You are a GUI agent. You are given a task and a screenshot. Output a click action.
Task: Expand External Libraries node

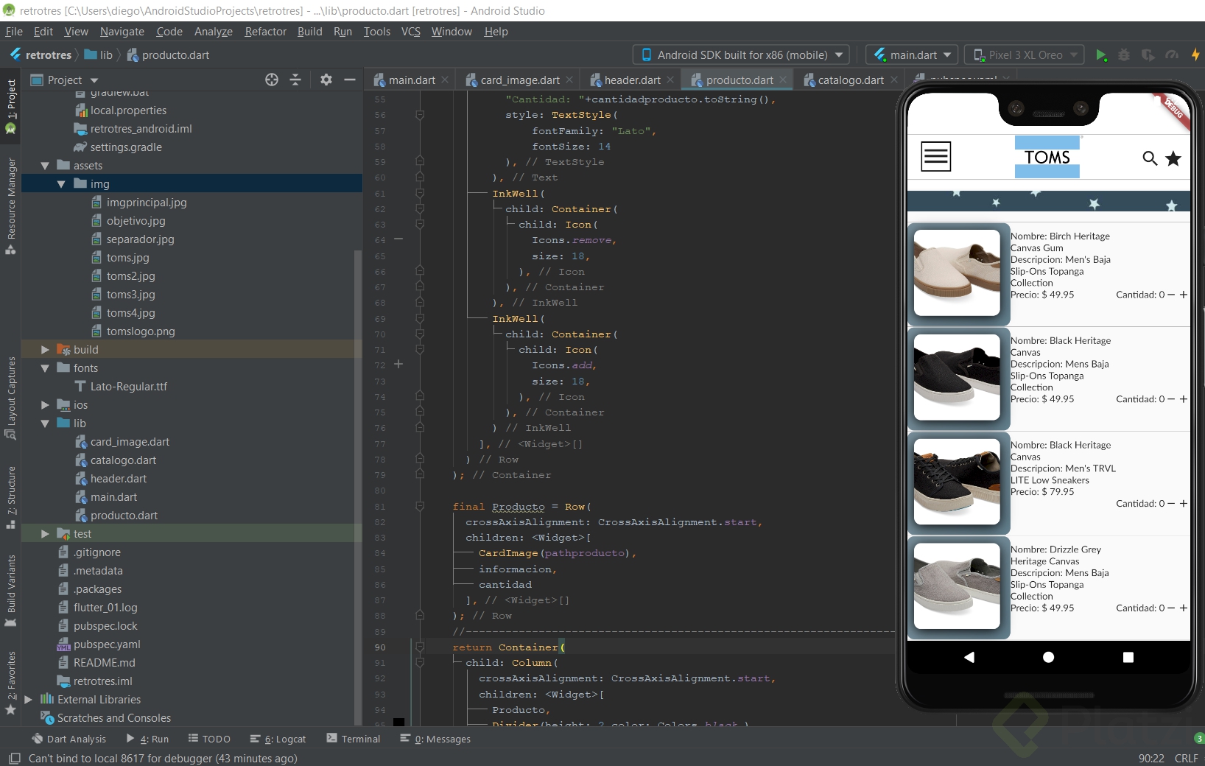tap(28, 700)
